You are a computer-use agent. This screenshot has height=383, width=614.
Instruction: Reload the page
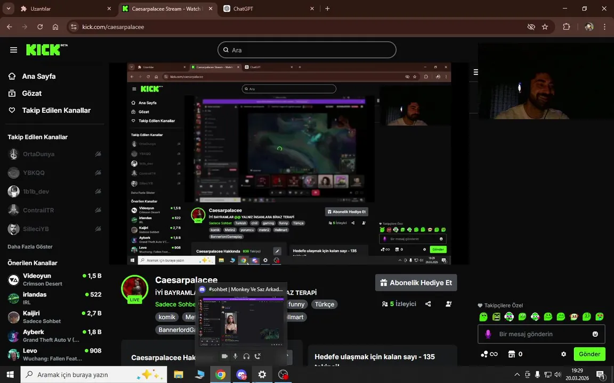coord(40,27)
